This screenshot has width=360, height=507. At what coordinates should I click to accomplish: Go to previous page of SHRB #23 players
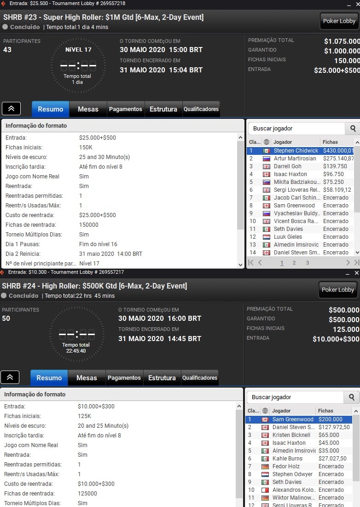pos(260,263)
